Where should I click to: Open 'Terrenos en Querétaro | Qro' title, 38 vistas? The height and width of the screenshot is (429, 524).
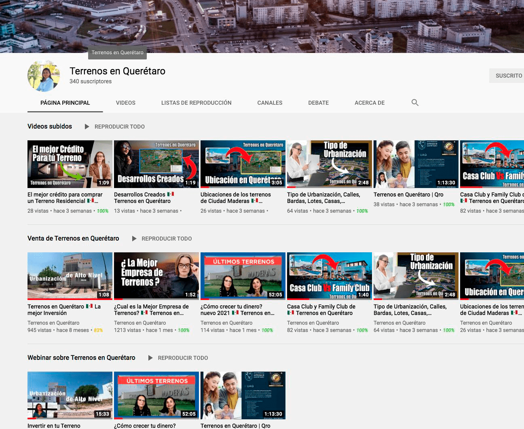[408, 194]
